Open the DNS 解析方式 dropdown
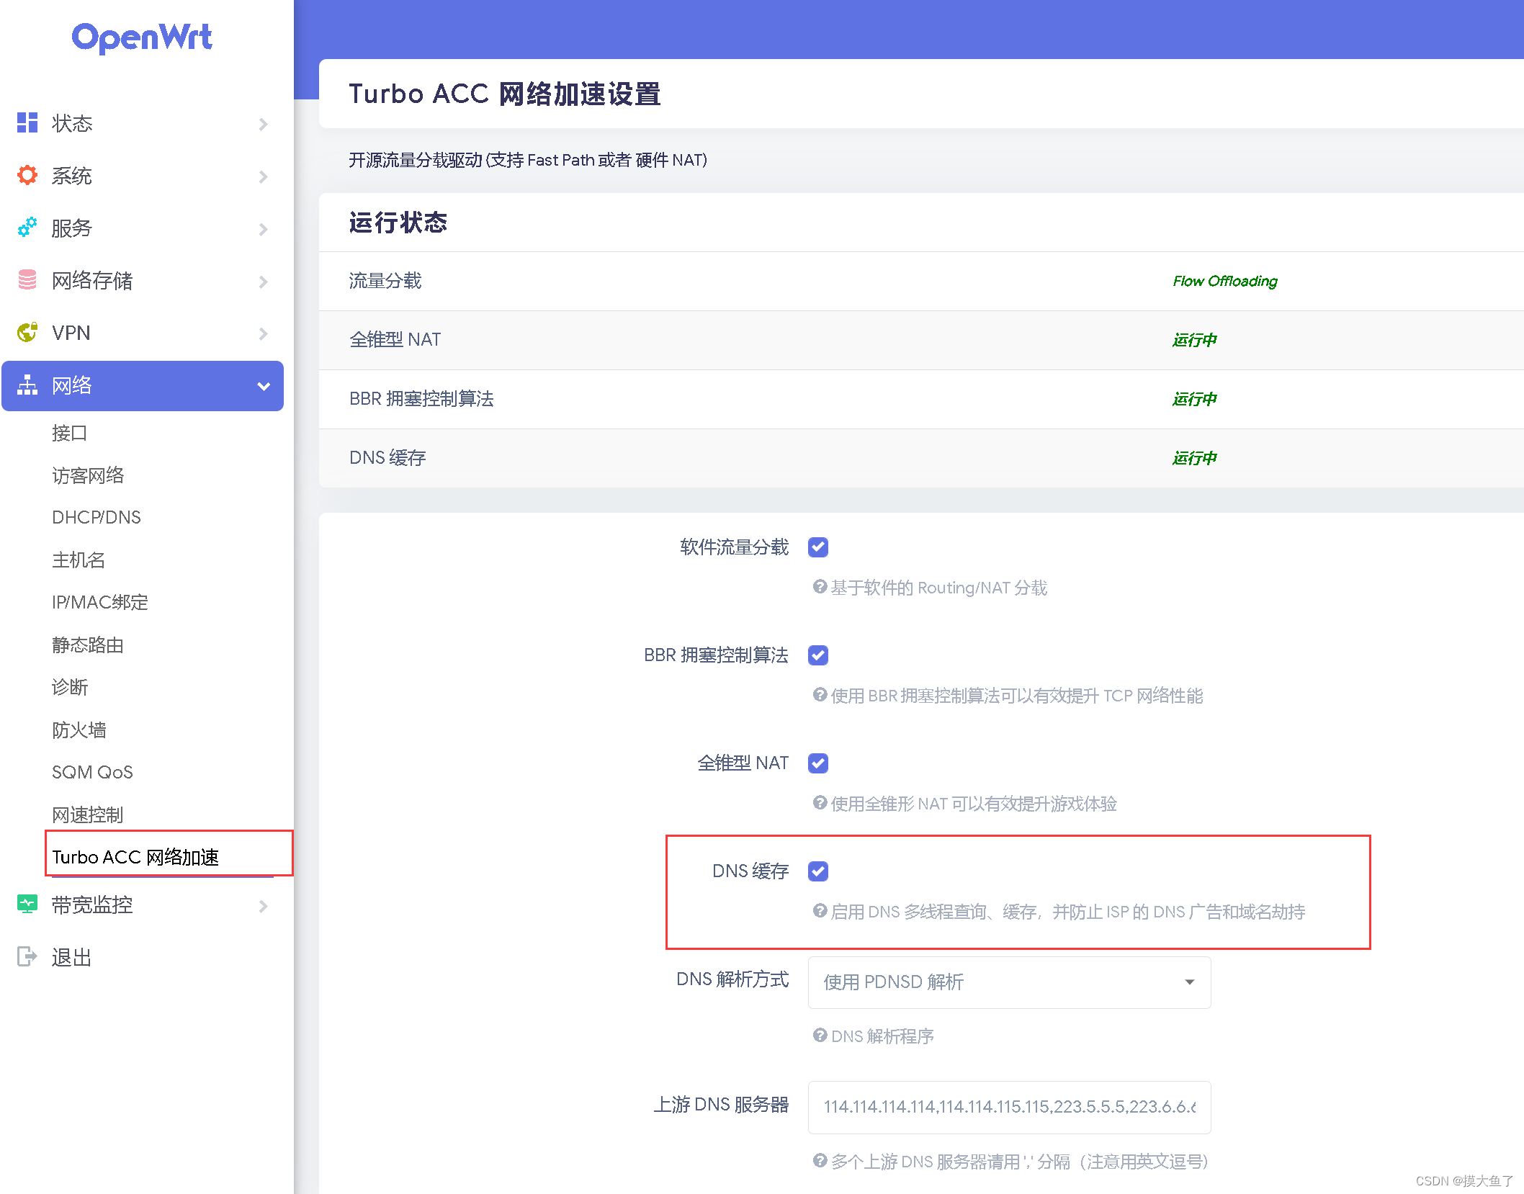Image resolution: width=1524 pixels, height=1194 pixels. (1009, 982)
